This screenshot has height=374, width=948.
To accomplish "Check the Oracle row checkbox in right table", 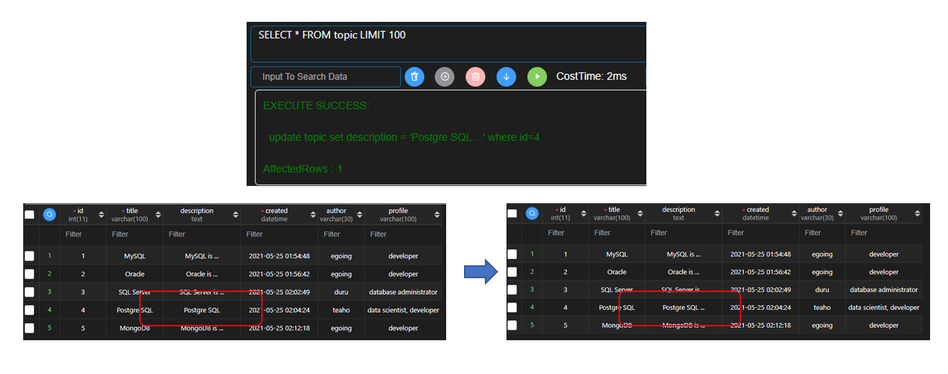I will [x=512, y=272].
